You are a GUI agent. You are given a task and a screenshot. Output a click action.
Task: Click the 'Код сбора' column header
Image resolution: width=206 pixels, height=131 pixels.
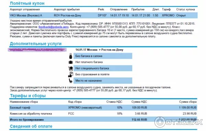[75, 102]
